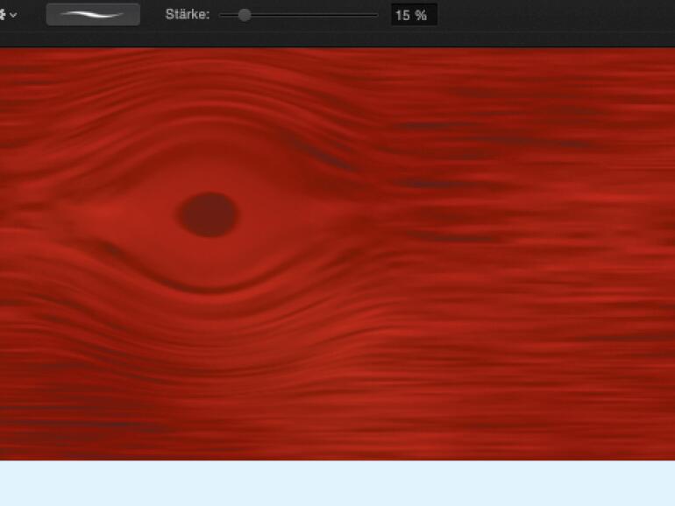Open the gear settings dropdown menu

point(7,15)
